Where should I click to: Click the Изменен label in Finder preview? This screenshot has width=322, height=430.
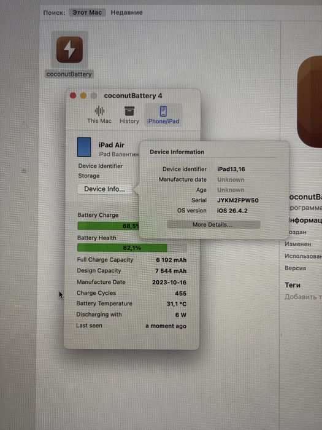297,244
